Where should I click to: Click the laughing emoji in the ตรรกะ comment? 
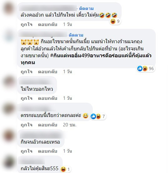click(x=86, y=115)
